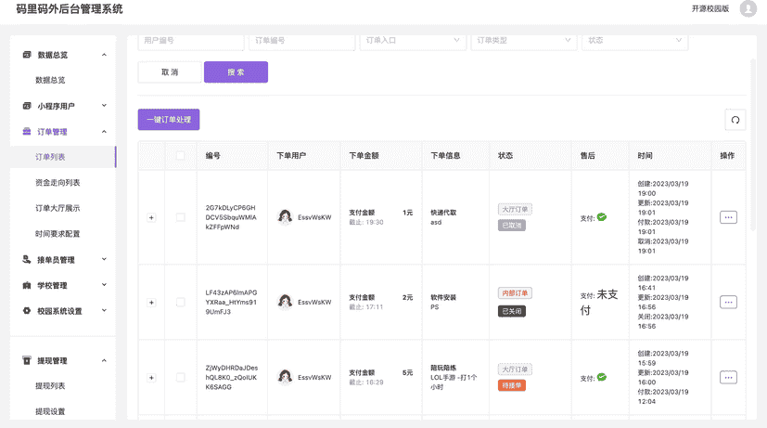
Task: Click the 数据总览 dashboard icon in sidebar
Action: [x=27, y=55]
